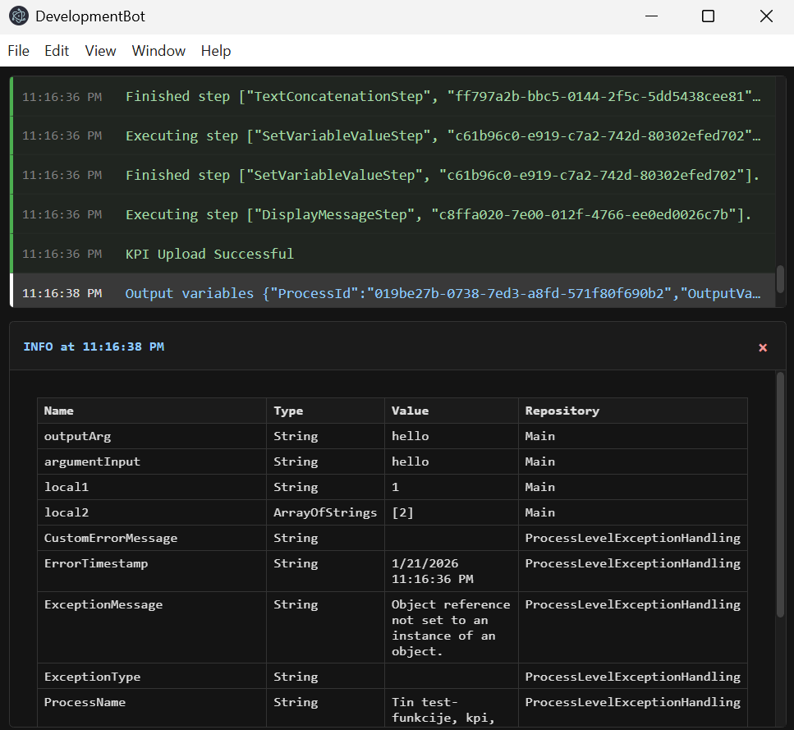
Task: Open the Help menu
Action: (216, 51)
